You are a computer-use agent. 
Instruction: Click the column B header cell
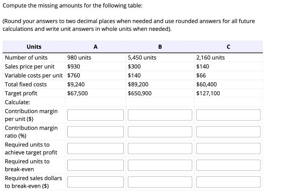tap(160, 47)
